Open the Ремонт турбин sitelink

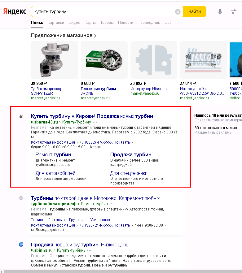[53, 155]
